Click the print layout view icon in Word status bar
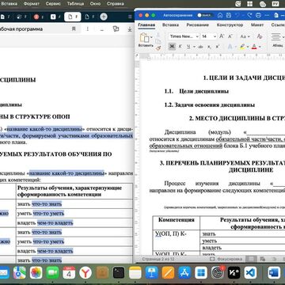The image size is (285, 285). 252,259
